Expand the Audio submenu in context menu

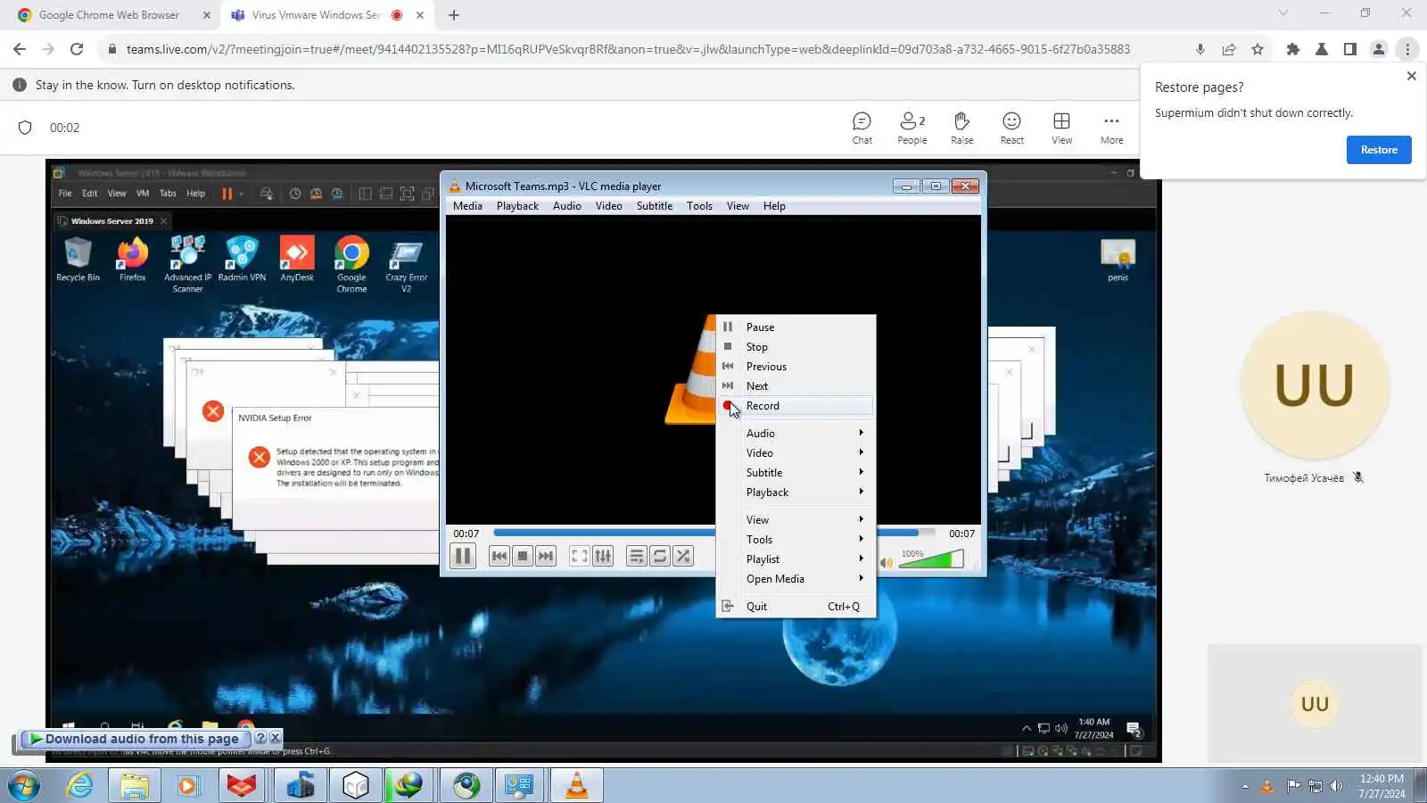click(x=796, y=434)
